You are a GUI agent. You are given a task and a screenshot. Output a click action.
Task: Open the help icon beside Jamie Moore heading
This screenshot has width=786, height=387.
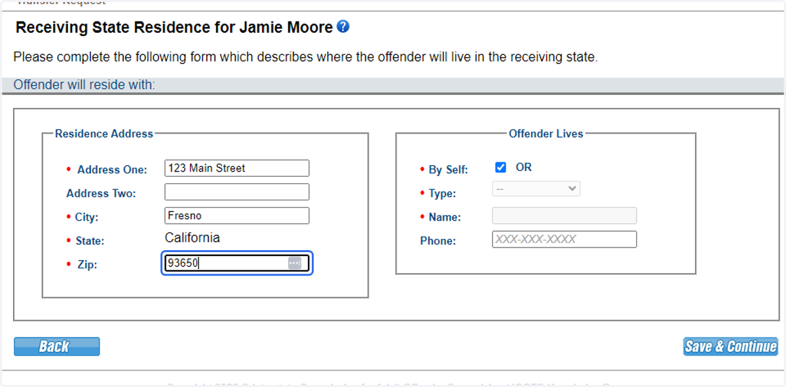coord(343,27)
